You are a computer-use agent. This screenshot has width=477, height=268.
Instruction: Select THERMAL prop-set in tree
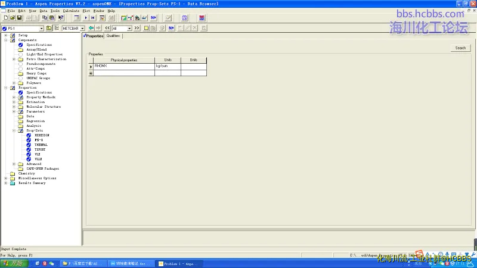pyautogui.click(x=41, y=145)
